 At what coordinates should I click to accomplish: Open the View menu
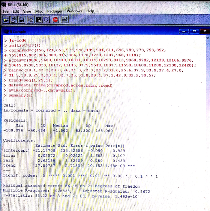(27, 11)
